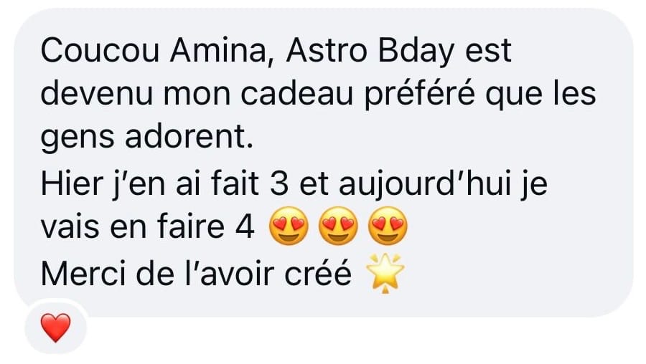Tap the first heart-eyes emoji
646x364 pixels.
pos(289,226)
